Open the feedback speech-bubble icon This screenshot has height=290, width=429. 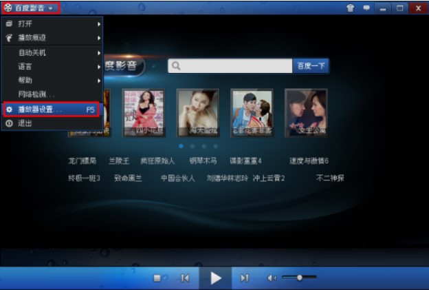[x=366, y=8]
